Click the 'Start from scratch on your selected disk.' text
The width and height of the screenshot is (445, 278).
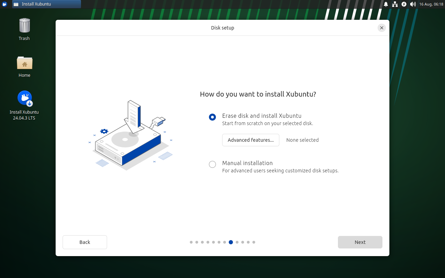(268, 123)
